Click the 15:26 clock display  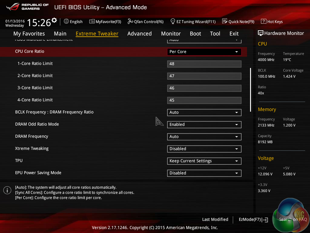click(39, 22)
